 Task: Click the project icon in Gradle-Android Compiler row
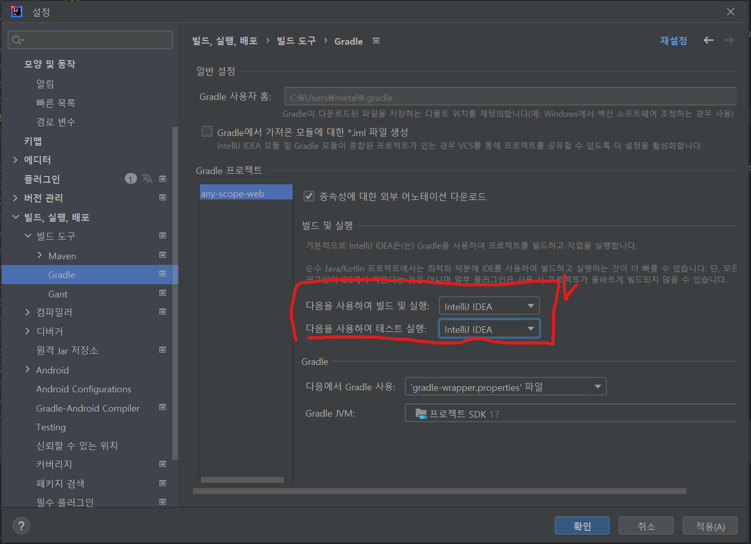[x=163, y=407]
